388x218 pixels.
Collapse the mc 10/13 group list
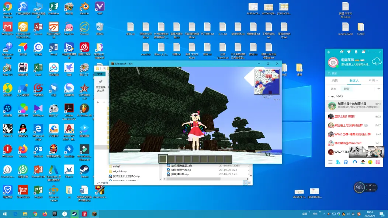[x=329, y=96]
